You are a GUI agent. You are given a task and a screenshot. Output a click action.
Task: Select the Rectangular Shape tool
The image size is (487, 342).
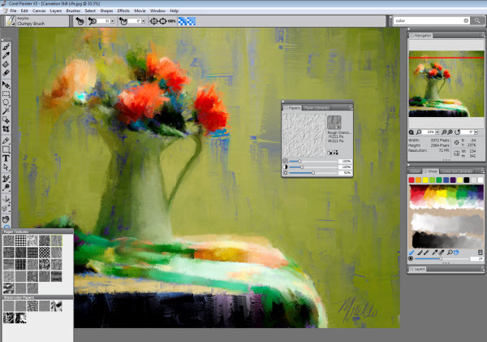coord(6,149)
